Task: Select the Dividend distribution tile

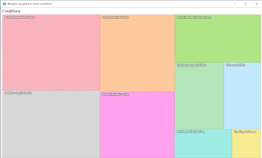Action: click(203, 144)
